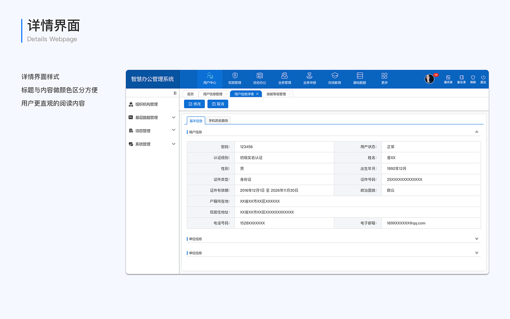This screenshot has height=319, width=510.
Task: Click the 系统管理 sidebar icon
Action: point(131,144)
